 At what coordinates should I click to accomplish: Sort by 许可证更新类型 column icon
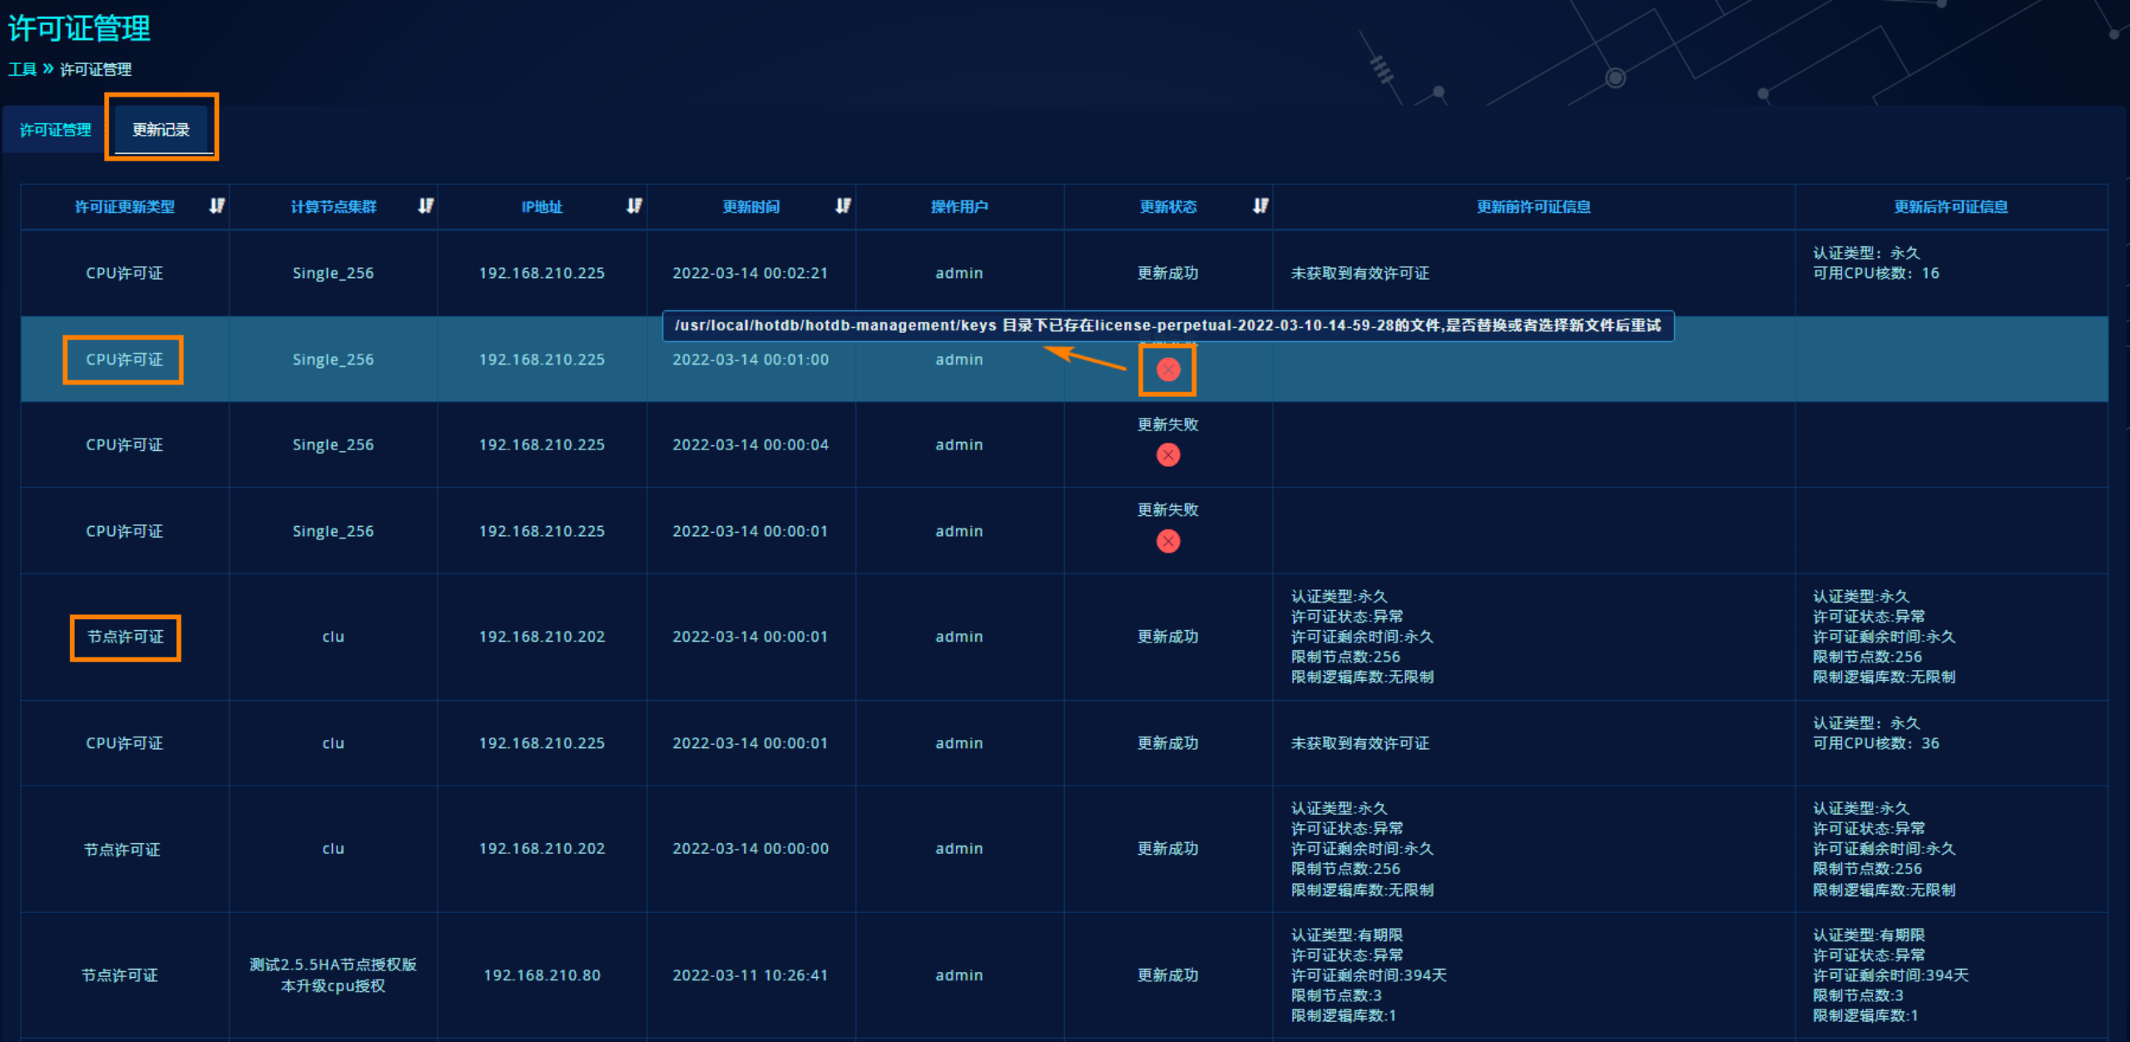point(216,206)
